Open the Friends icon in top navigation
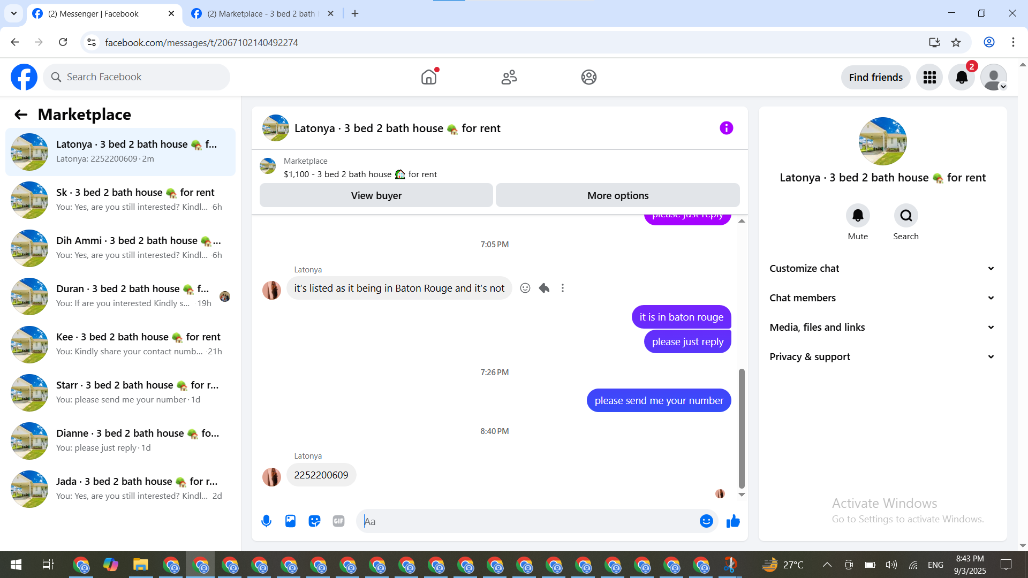The width and height of the screenshot is (1028, 578). (x=509, y=77)
